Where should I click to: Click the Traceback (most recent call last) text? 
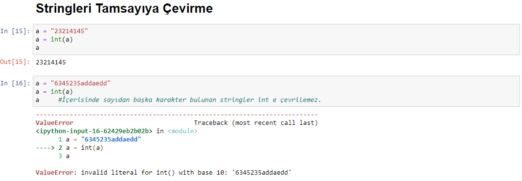click(x=256, y=123)
